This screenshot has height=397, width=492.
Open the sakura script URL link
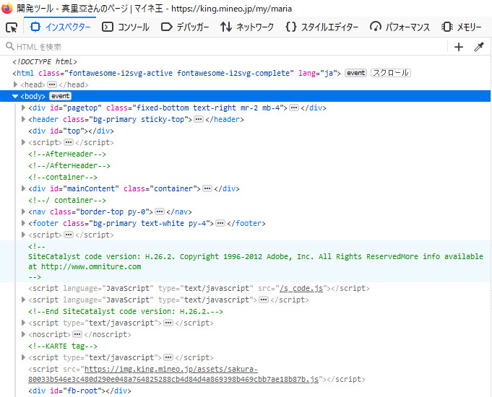tap(173, 373)
